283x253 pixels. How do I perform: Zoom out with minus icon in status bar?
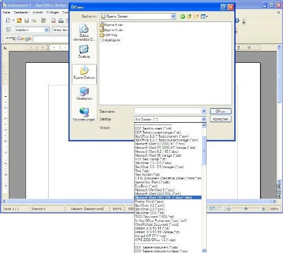229,209
